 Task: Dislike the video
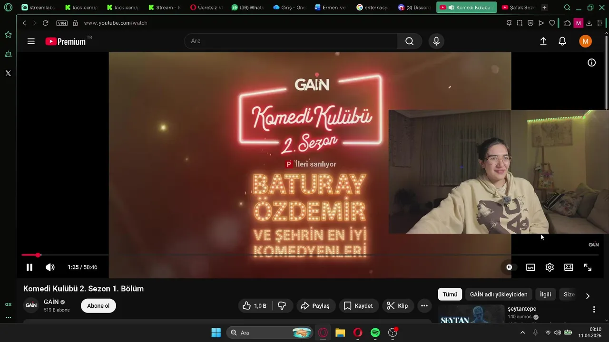pos(282,306)
